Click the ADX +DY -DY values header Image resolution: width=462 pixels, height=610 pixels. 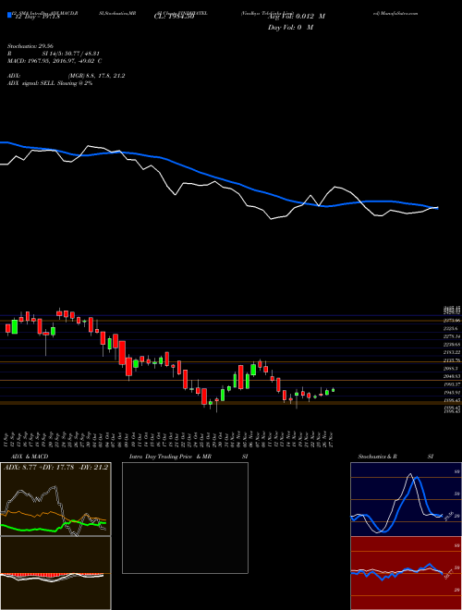pos(55,467)
